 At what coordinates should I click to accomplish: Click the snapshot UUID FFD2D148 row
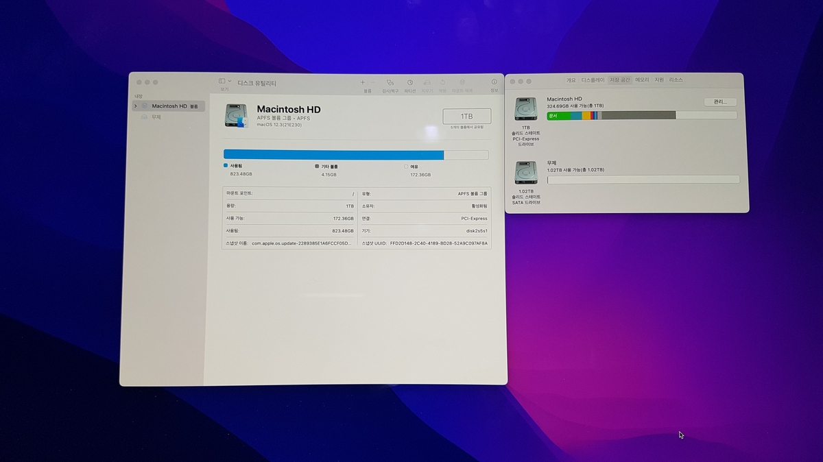425,243
